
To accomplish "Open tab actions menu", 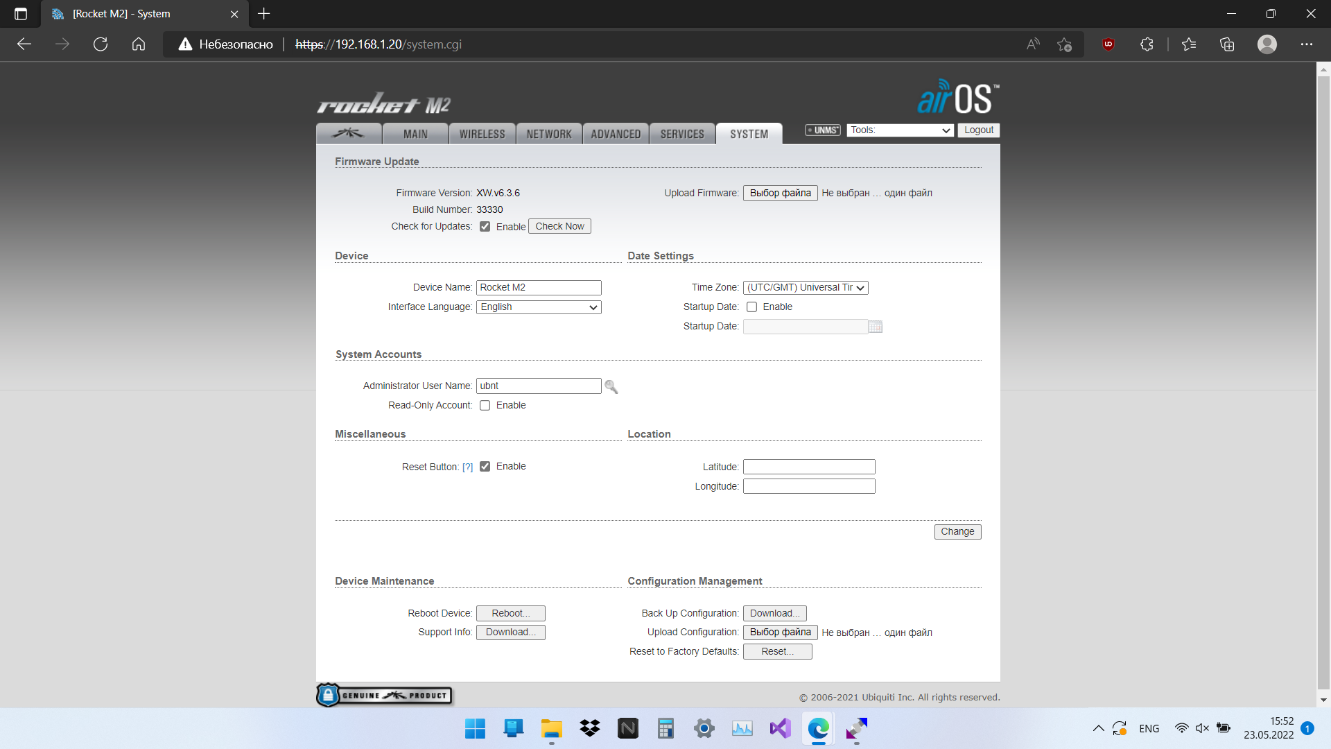I will (21, 14).
